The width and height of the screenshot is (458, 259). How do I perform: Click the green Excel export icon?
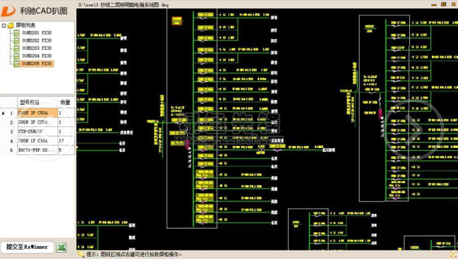coord(61,247)
